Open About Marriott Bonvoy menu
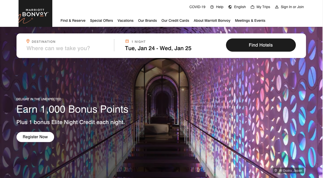323x178 pixels. [x=212, y=21]
